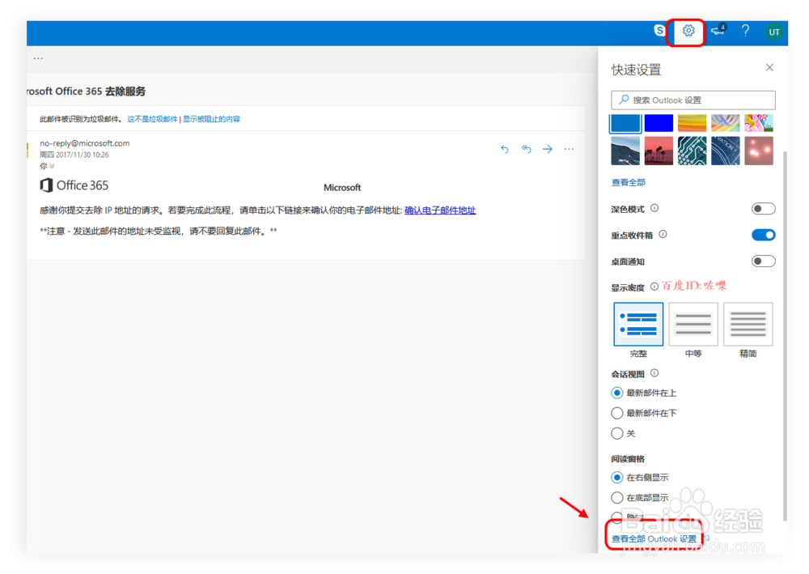Select 最新邮件在下 radio button
The height and width of the screenshot is (574, 809).
coord(616,414)
